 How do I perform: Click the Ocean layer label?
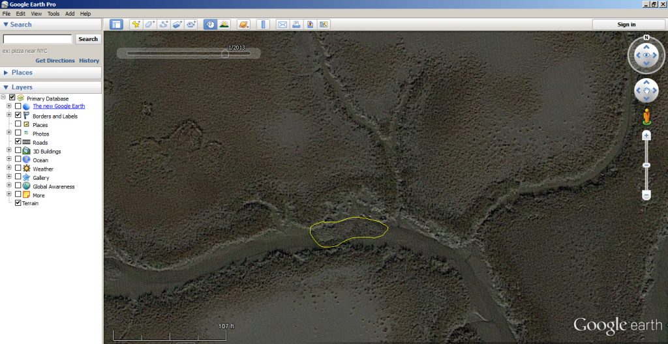[x=40, y=160]
